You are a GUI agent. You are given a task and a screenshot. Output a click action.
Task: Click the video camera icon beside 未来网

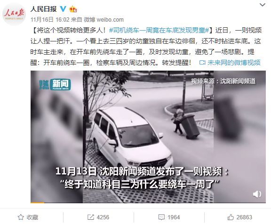point(202,63)
